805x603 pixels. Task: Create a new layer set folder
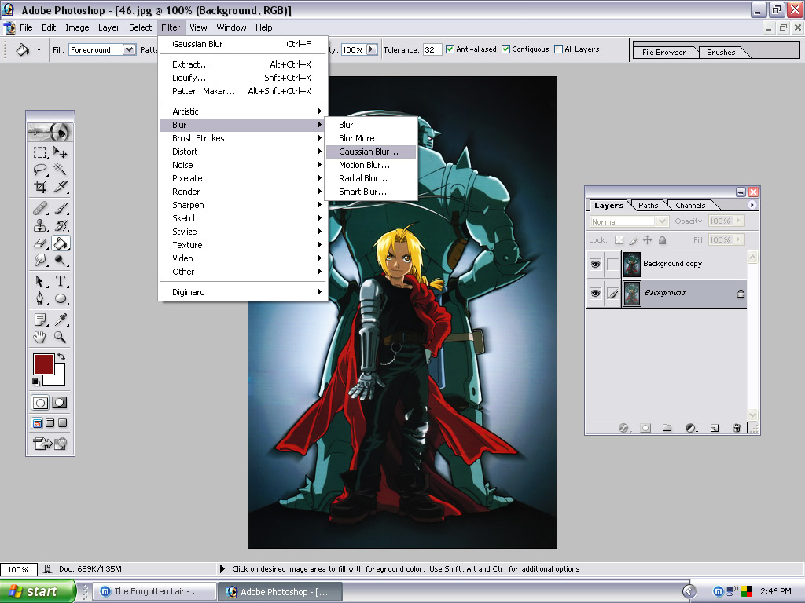[667, 428]
